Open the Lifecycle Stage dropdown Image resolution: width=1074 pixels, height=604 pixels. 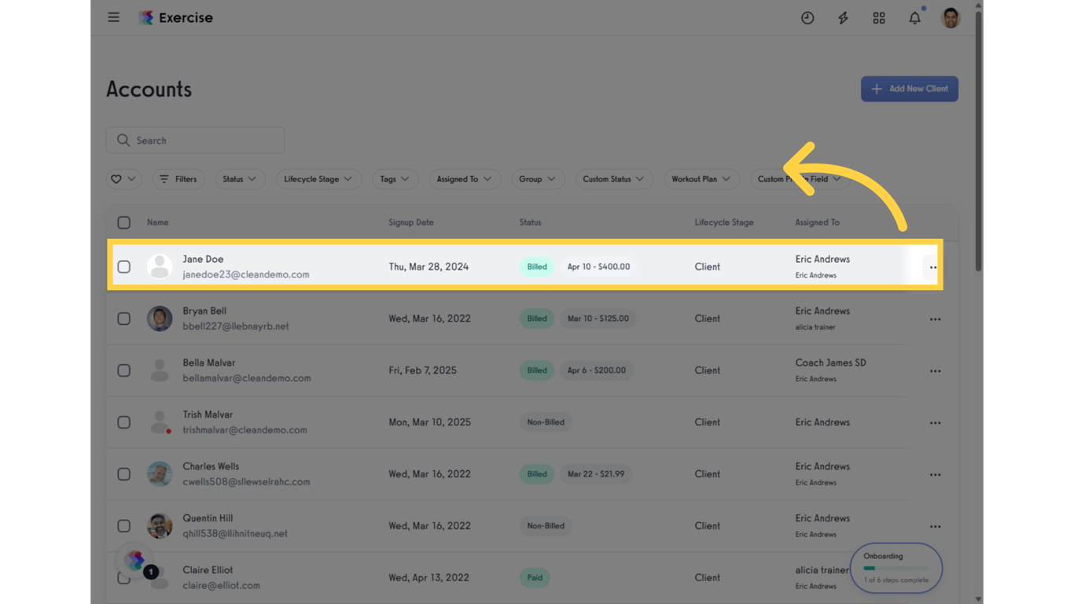(x=318, y=179)
